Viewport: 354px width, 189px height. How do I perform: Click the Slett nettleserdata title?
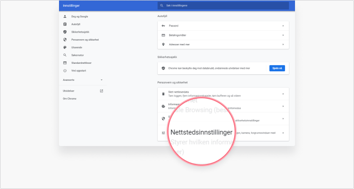[178, 92]
